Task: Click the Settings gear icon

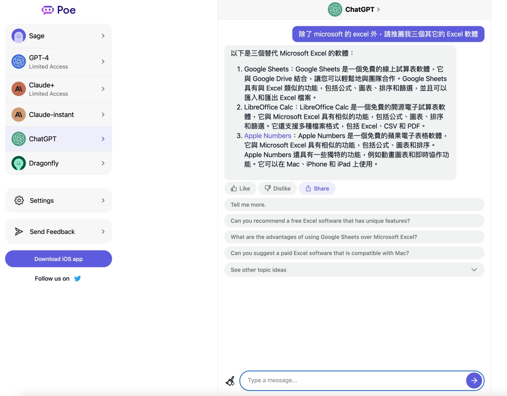Action: click(19, 201)
